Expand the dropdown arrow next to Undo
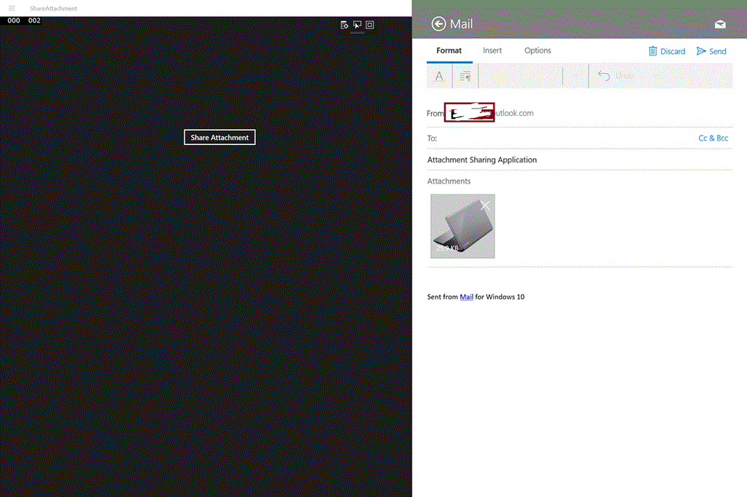 click(x=656, y=76)
